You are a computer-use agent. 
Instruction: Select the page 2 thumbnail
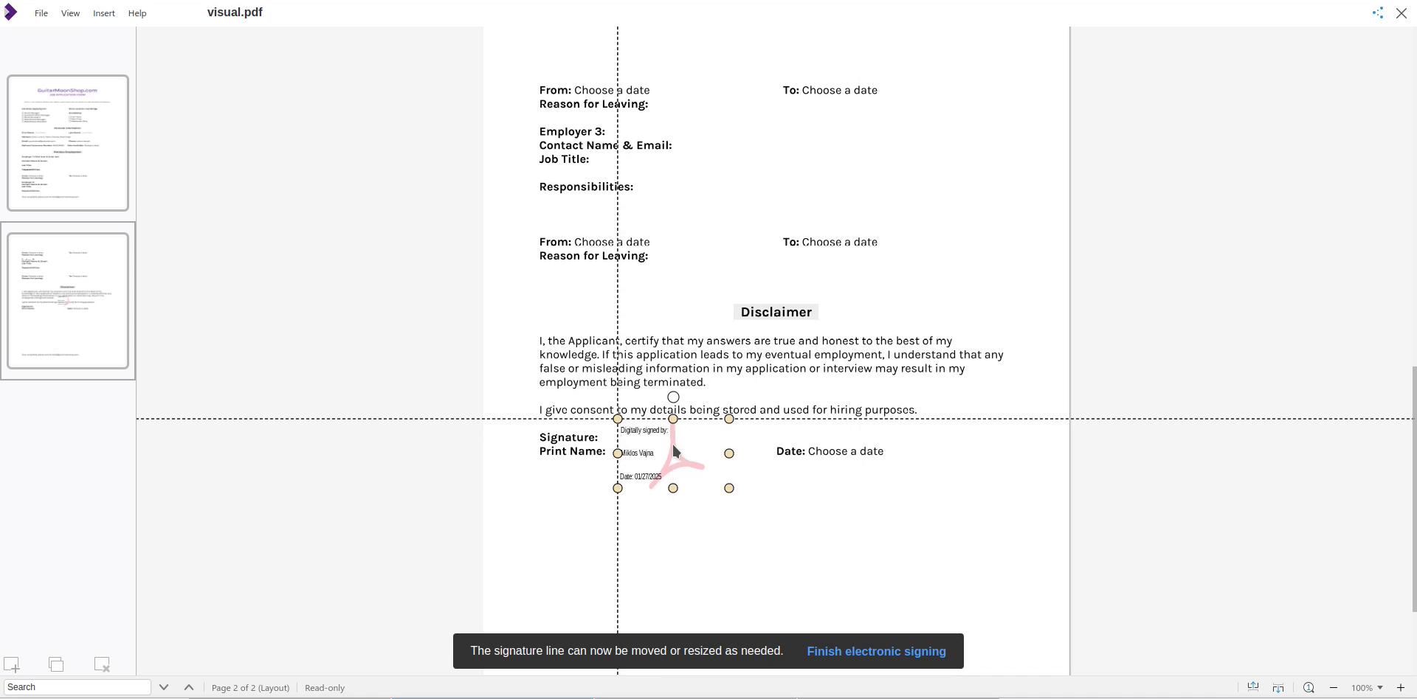click(68, 301)
